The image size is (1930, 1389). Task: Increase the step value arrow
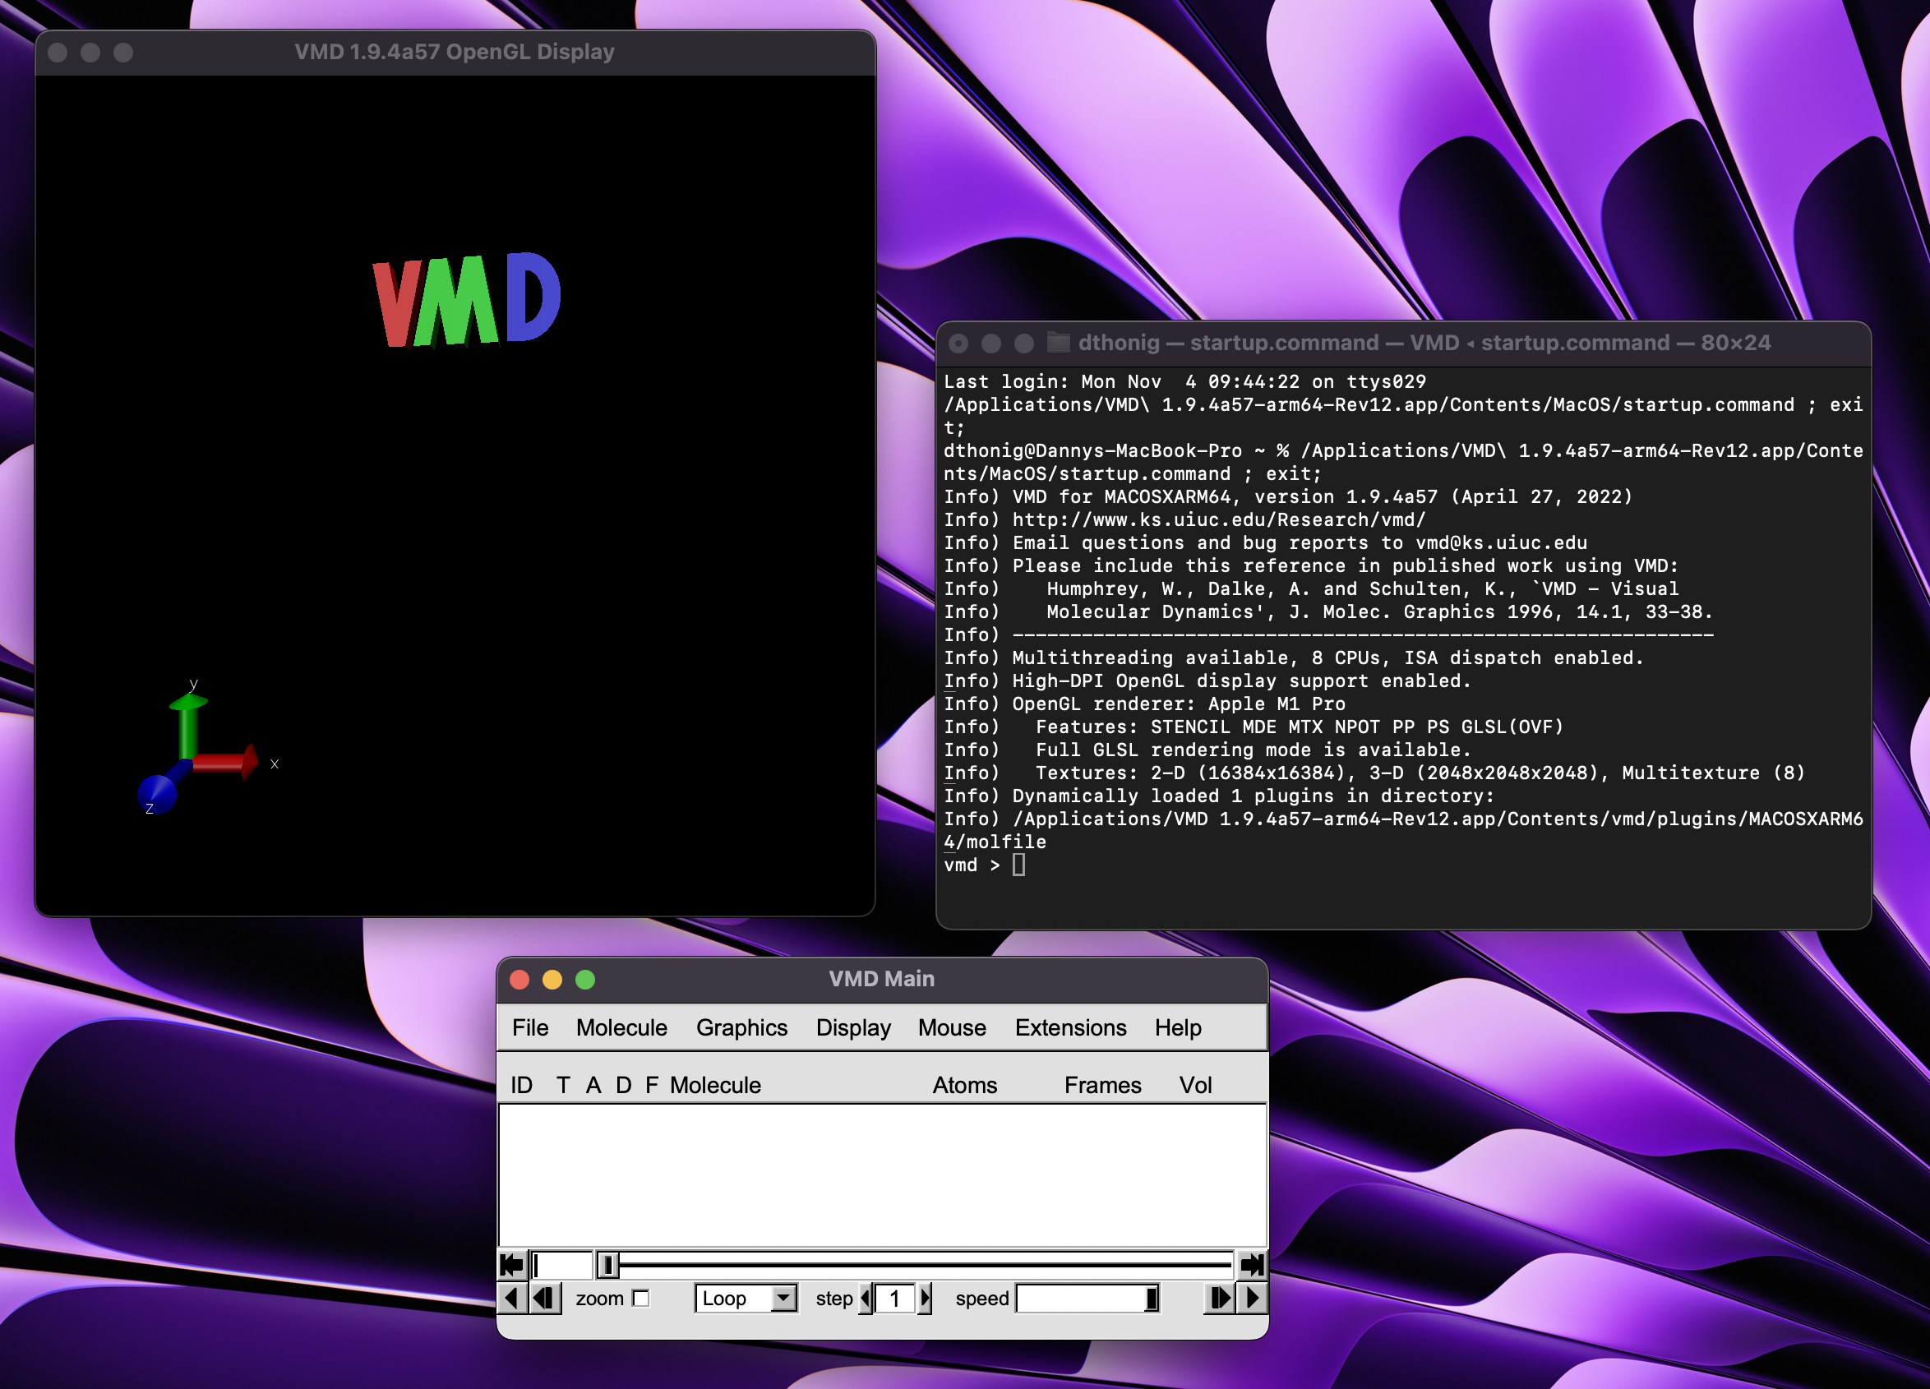pyautogui.click(x=925, y=1298)
